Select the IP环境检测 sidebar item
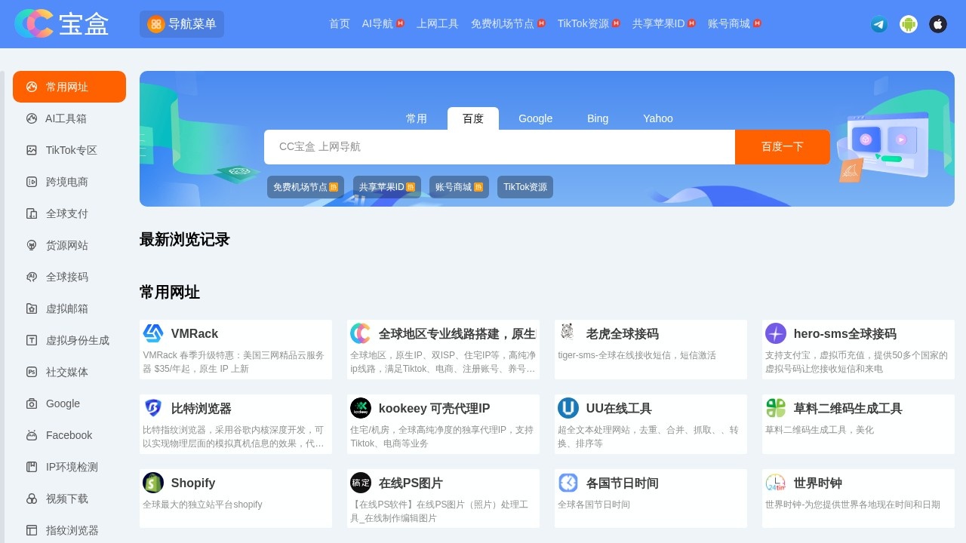Screen dimensions: 966x543 pos(69,467)
